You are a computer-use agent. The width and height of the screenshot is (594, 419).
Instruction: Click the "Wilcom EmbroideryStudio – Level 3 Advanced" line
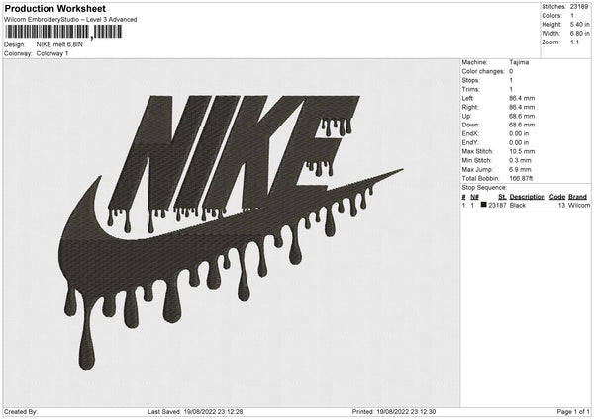pyautogui.click(x=70, y=20)
